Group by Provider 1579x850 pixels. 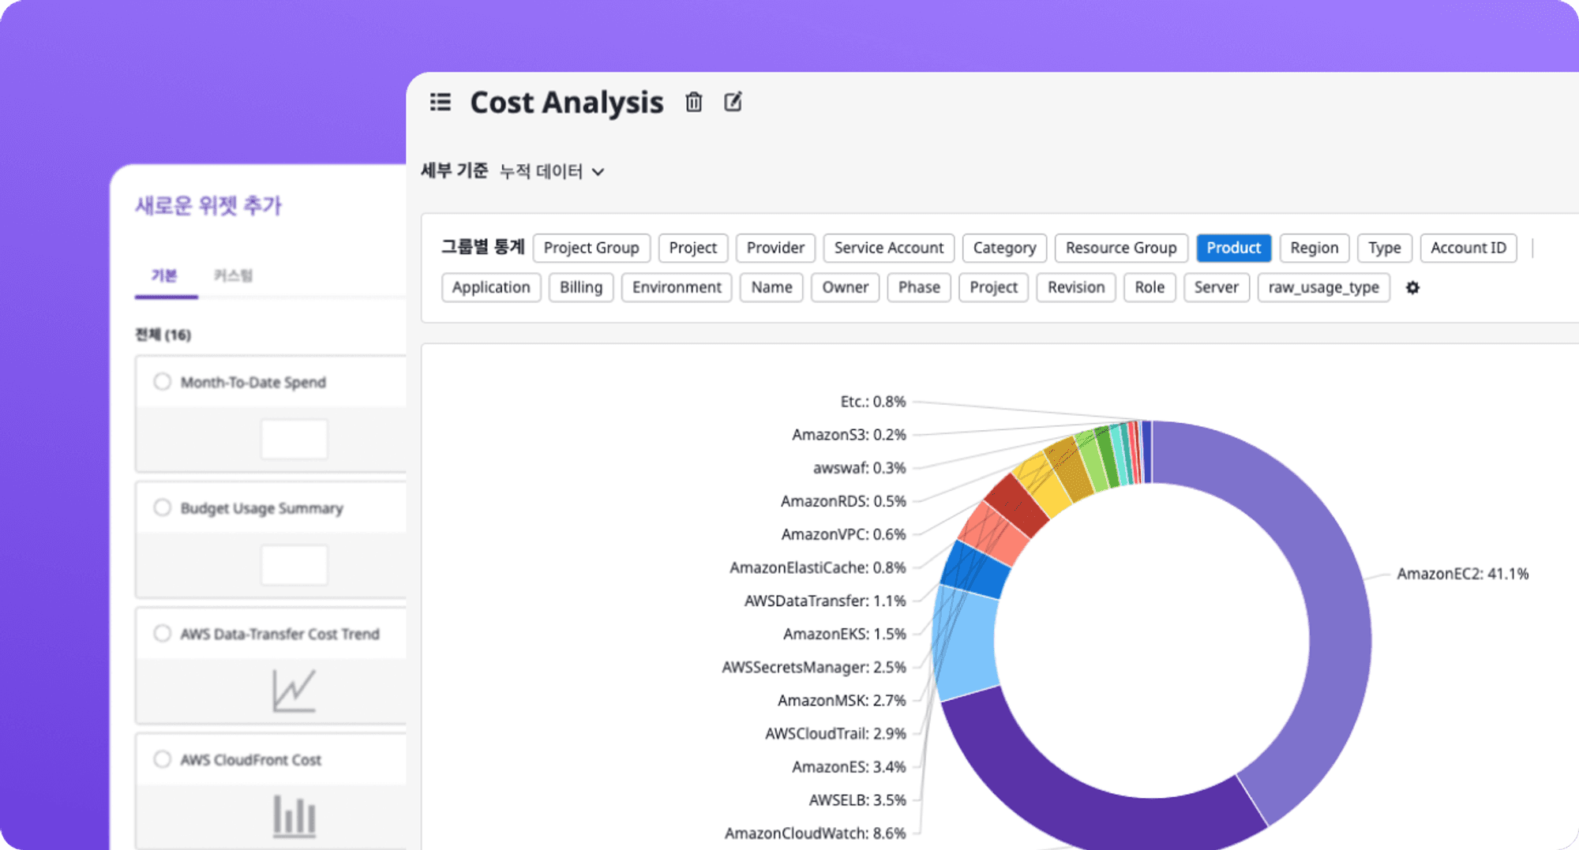pyautogui.click(x=775, y=248)
